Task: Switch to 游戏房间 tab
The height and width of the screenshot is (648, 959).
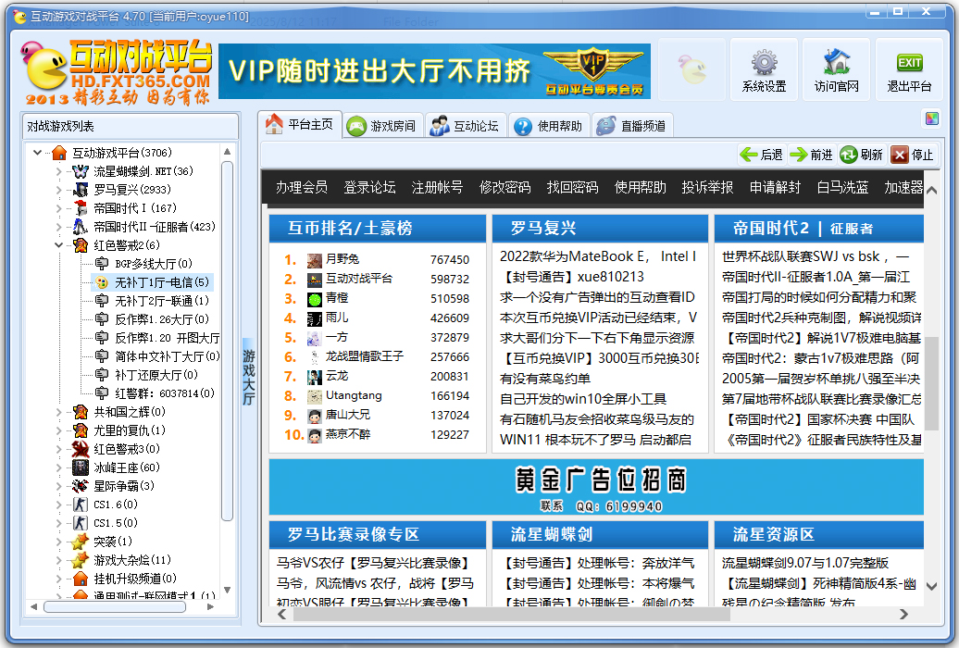Action: tap(381, 126)
